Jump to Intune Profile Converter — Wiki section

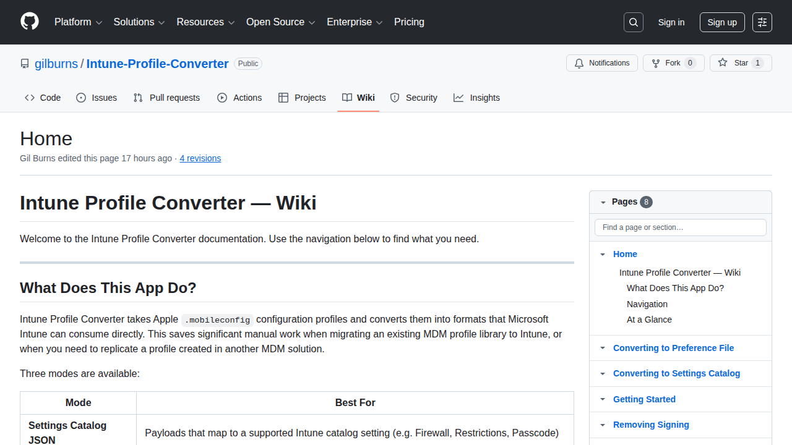click(680, 273)
